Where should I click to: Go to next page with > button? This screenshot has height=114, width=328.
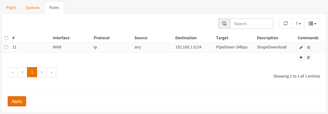point(42,72)
